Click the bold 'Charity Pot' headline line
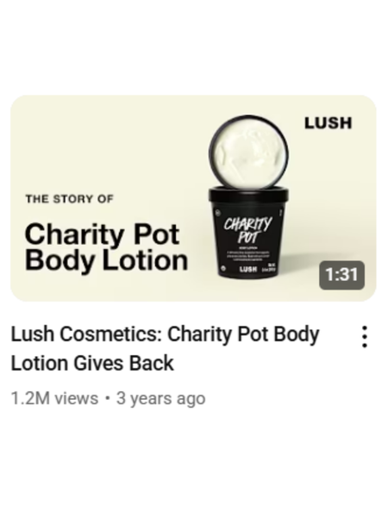388x518 pixels. [x=102, y=234]
